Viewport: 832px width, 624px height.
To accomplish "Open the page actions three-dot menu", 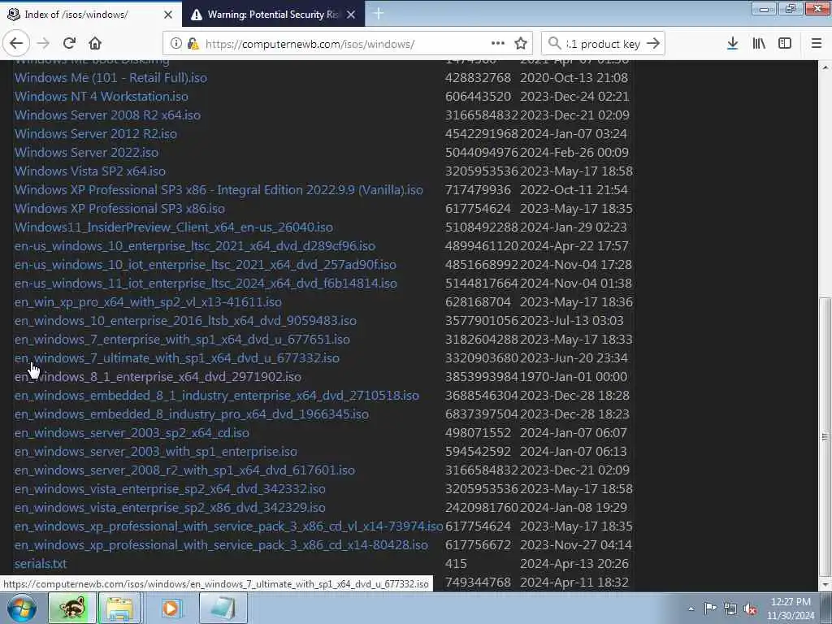I will pyautogui.click(x=498, y=43).
